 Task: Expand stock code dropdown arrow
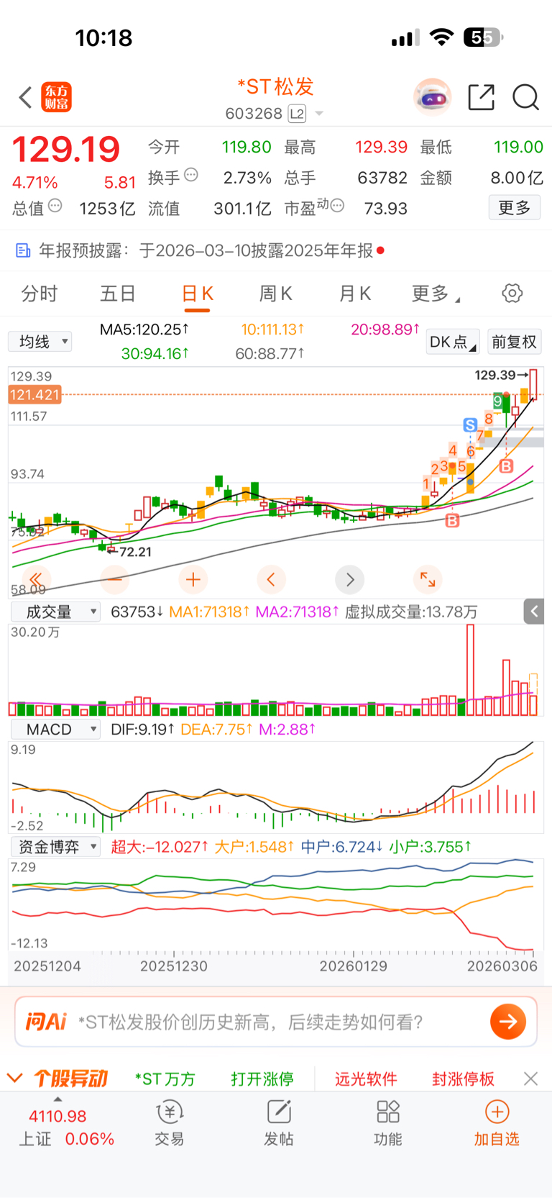[319, 114]
